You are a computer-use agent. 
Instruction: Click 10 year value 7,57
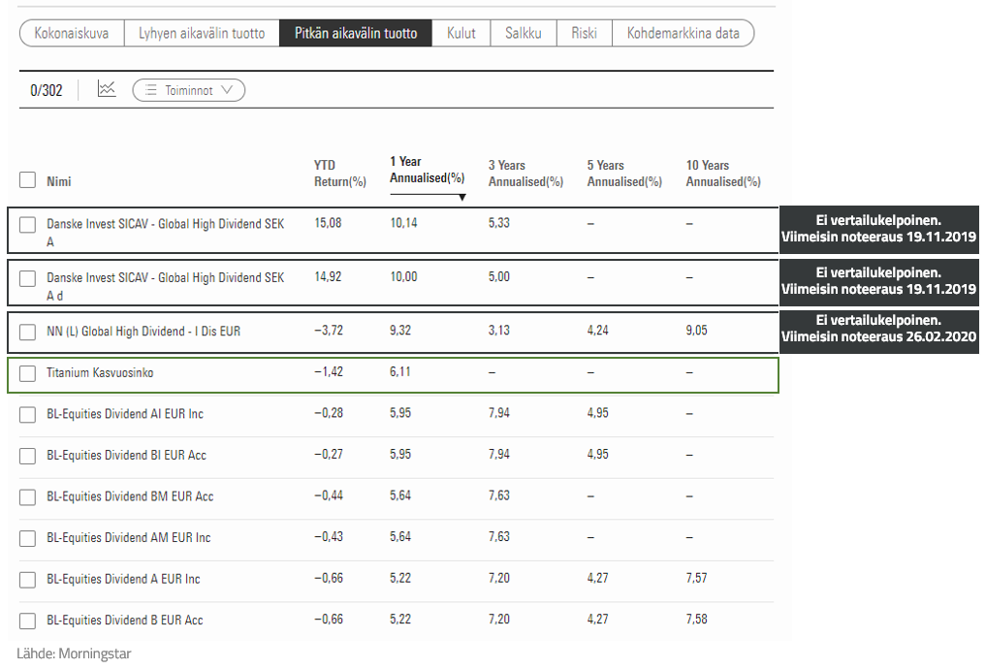pos(697,578)
